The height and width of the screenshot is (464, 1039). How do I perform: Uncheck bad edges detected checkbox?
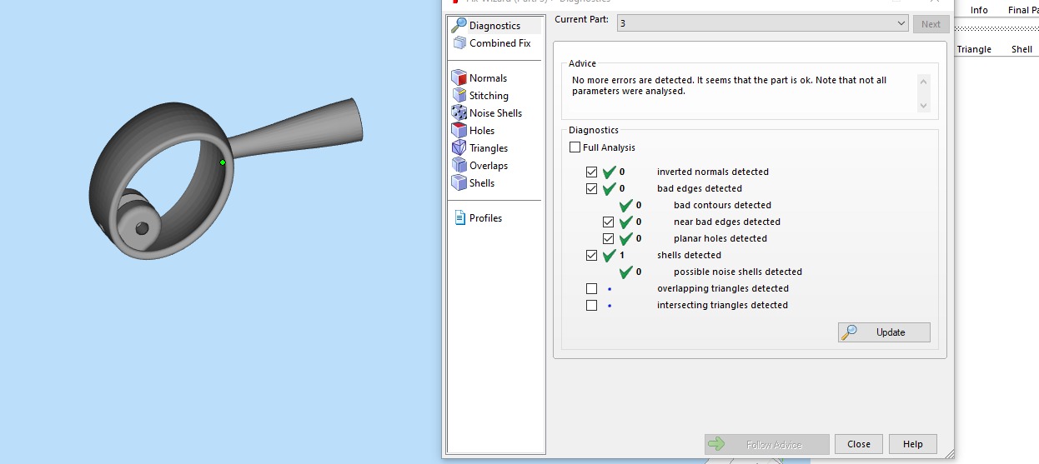pos(591,188)
